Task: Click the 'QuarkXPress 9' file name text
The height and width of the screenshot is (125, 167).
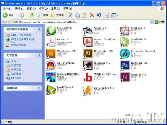Action: 65,87
